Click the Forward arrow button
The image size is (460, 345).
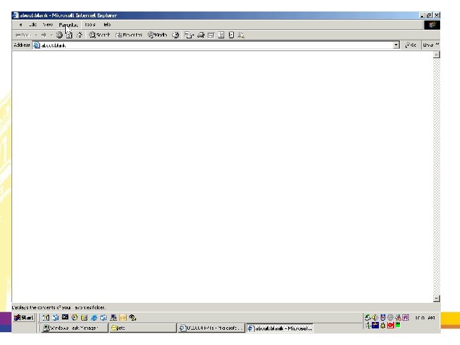[x=44, y=35]
